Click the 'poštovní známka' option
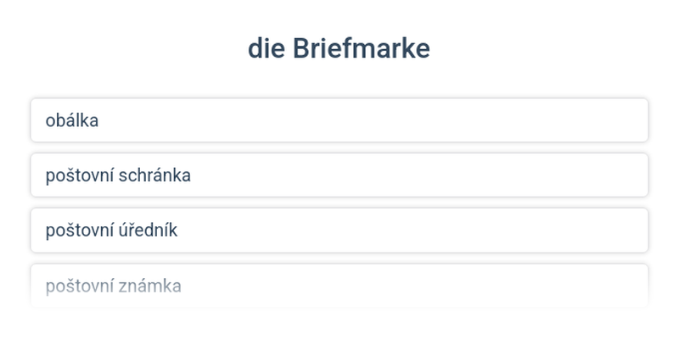The image size is (679, 339). 339,286
